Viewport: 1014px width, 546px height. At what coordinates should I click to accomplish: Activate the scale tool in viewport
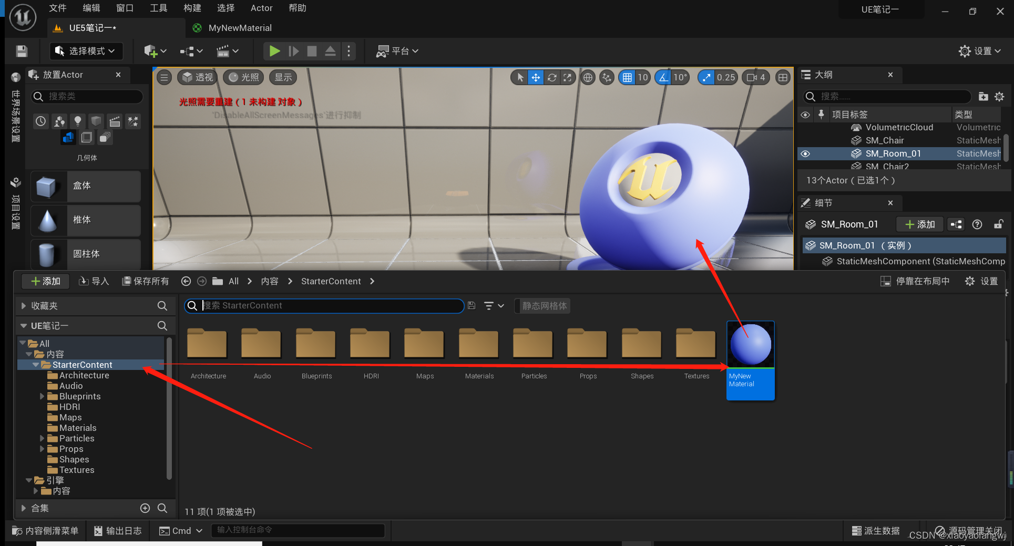(x=567, y=78)
